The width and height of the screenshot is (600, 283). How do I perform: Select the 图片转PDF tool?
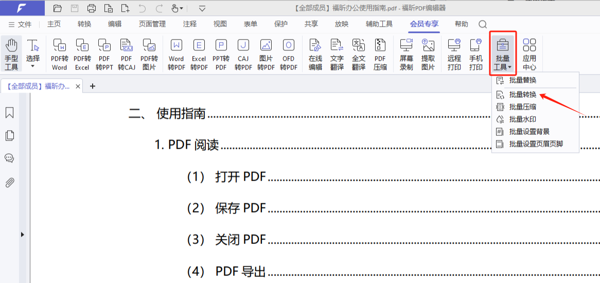[x=266, y=54]
